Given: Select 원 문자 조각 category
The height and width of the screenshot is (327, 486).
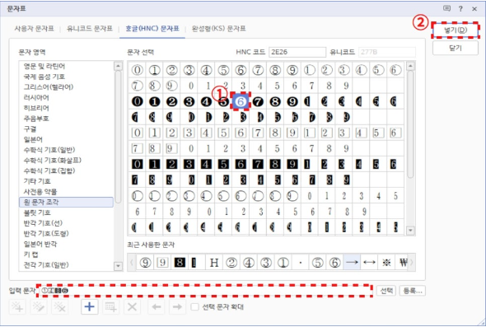Looking at the screenshot, I should click(x=67, y=202).
